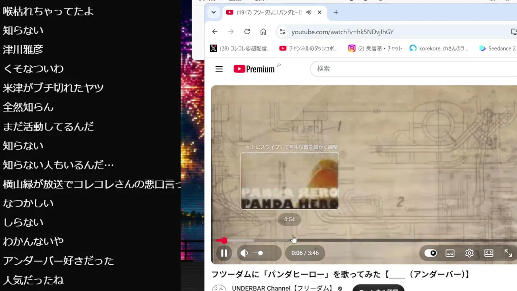This screenshot has height=291, width=517.
Task: Click chat comment 人気だったね
Action: coord(33,280)
